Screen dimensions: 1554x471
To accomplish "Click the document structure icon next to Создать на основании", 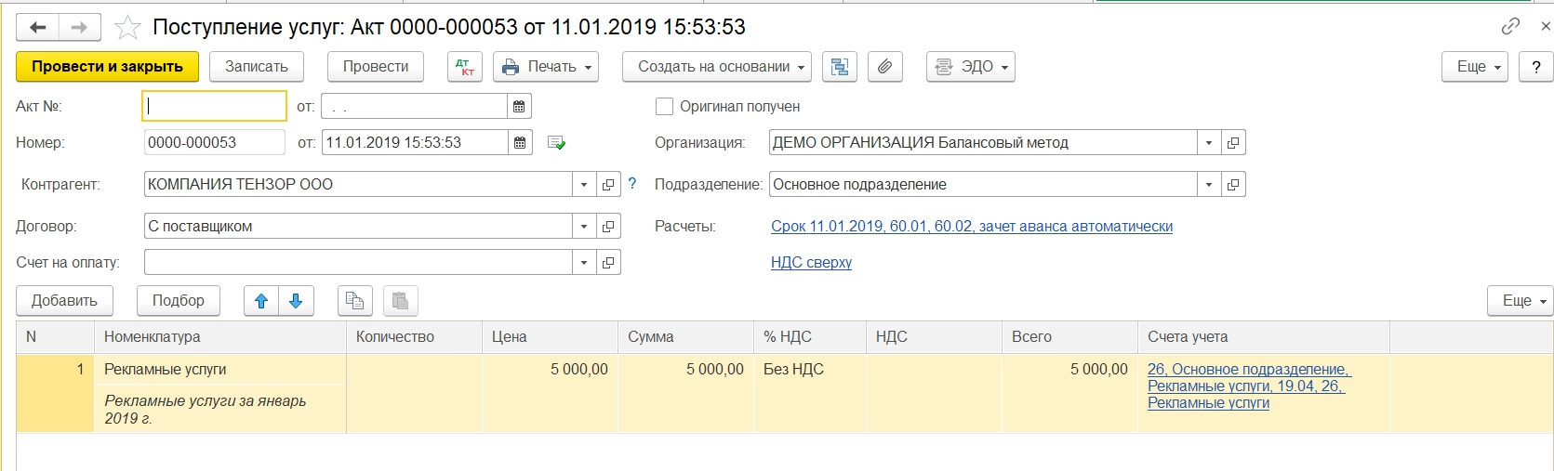I will click(840, 67).
